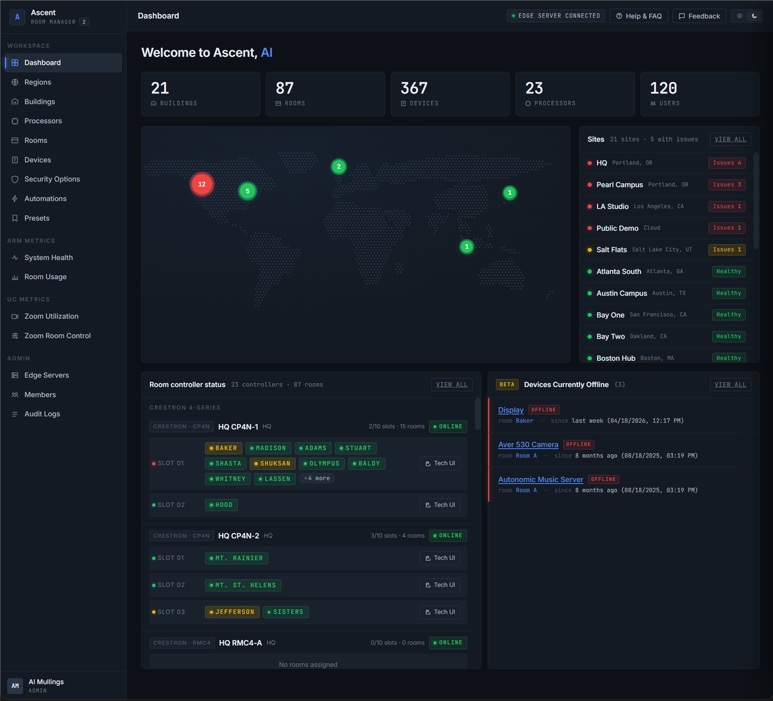Open the Aver 530 Camera link

pos(528,445)
